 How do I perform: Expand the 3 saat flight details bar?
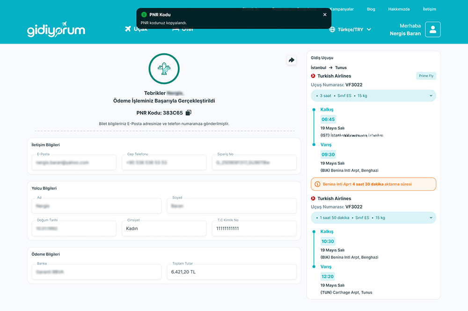(373, 96)
